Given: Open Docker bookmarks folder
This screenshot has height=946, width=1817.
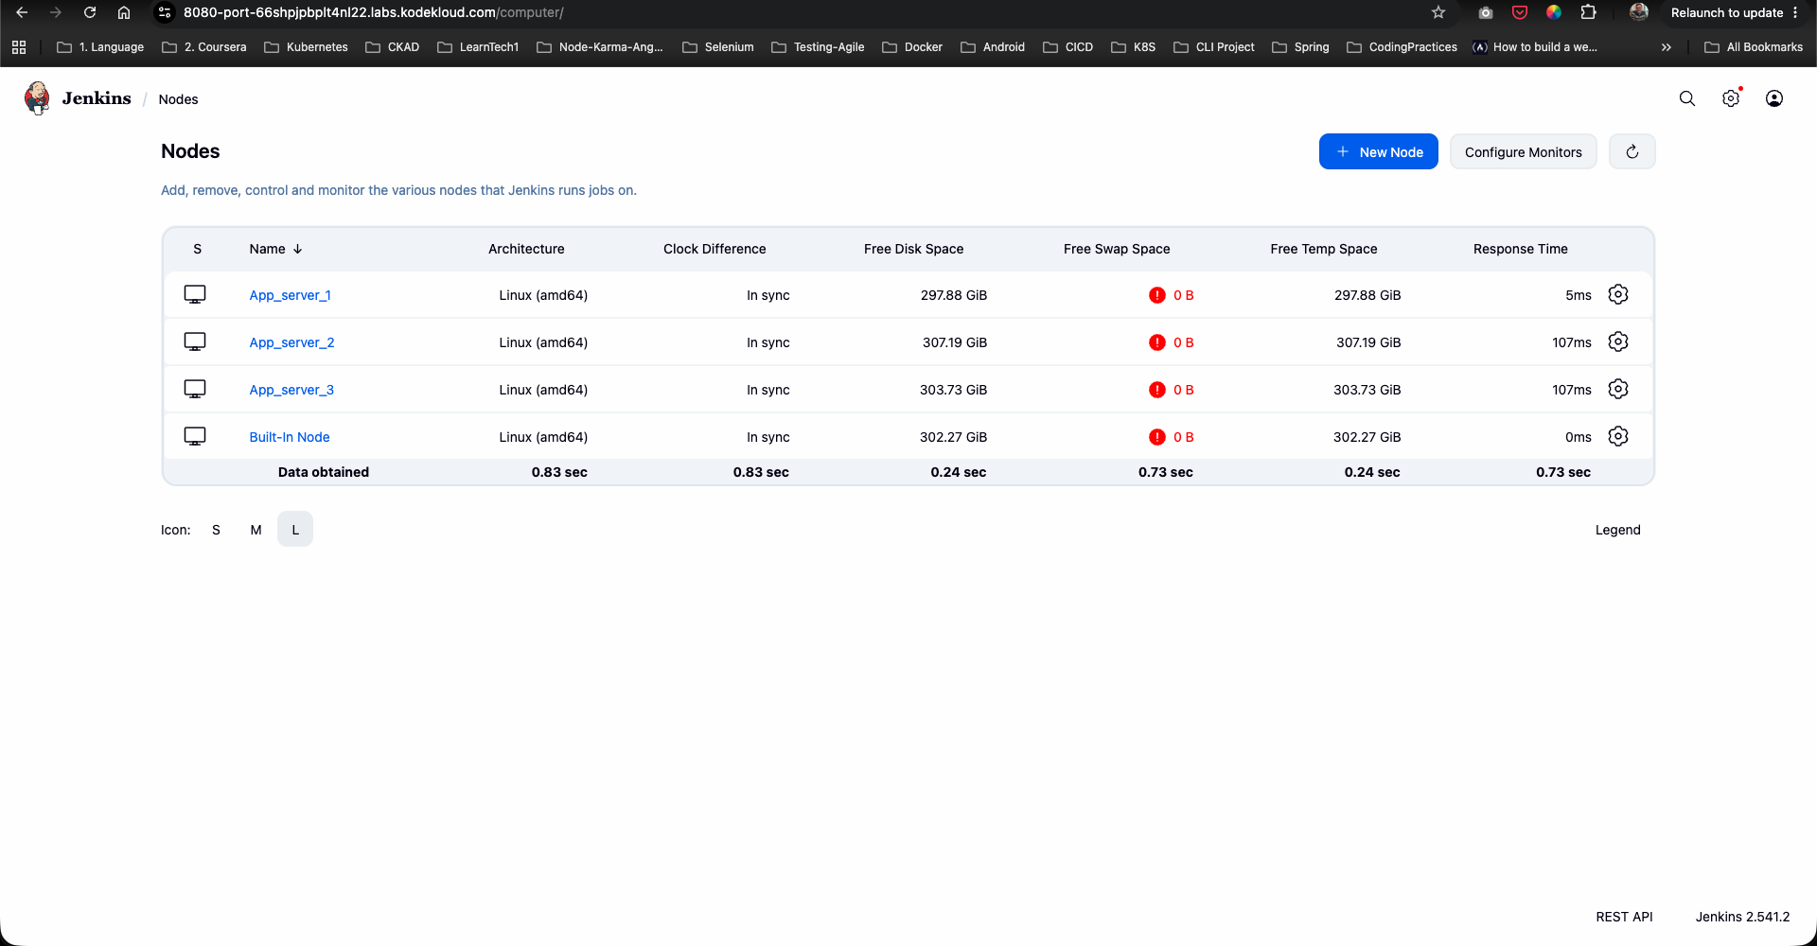Looking at the screenshot, I should [912, 47].
